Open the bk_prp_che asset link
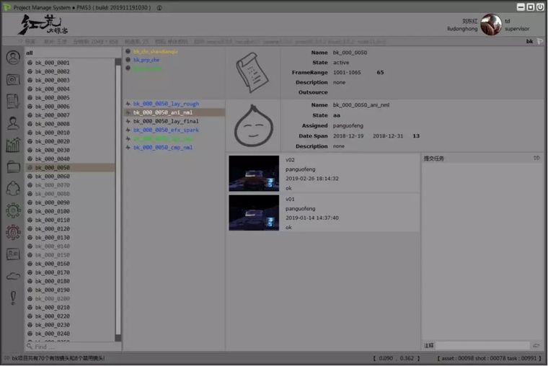This screenshot has height=366, width=548. pos(146,60)
